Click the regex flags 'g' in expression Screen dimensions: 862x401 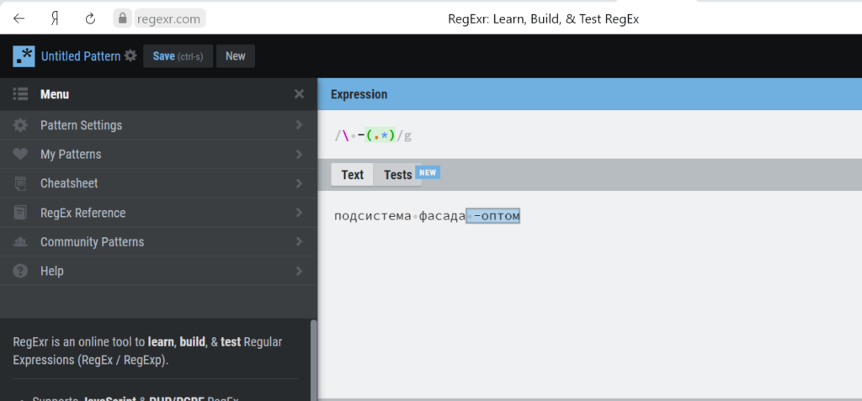coord(407,135)
